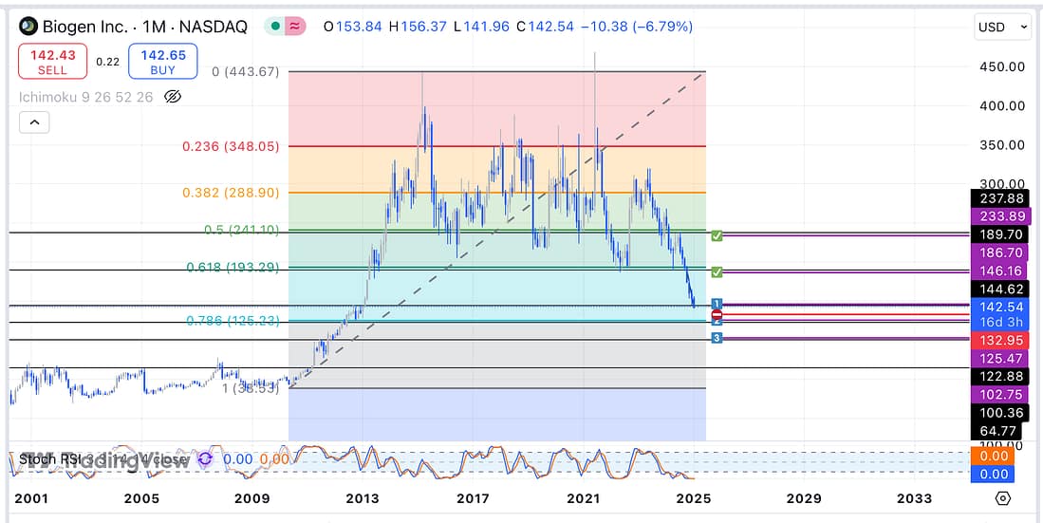Click the pink approximation symbol icon

[x=296, y=27]
